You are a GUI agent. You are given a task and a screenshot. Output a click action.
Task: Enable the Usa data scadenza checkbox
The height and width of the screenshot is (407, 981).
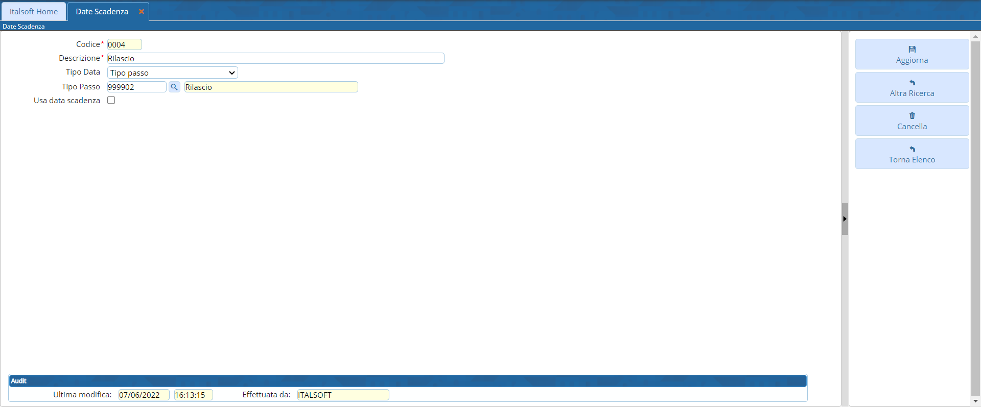[x=111, y=100]
